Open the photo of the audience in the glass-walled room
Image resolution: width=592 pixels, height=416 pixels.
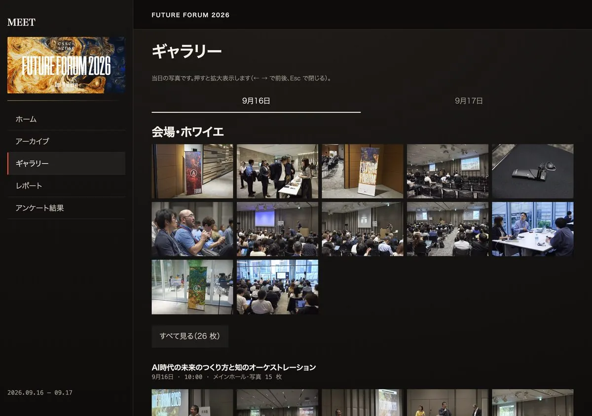(277, 287)
